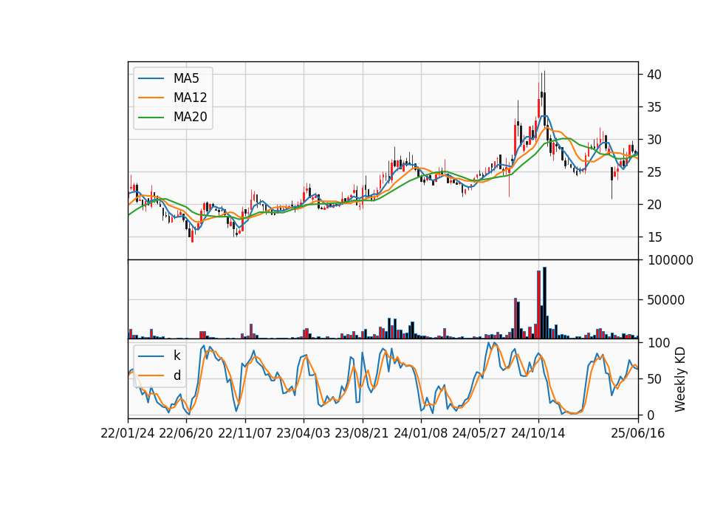Image resolution: width=709 pixels, height=510 pixels.
Task: Click the KD axis value 50
Action: [654, 379]
